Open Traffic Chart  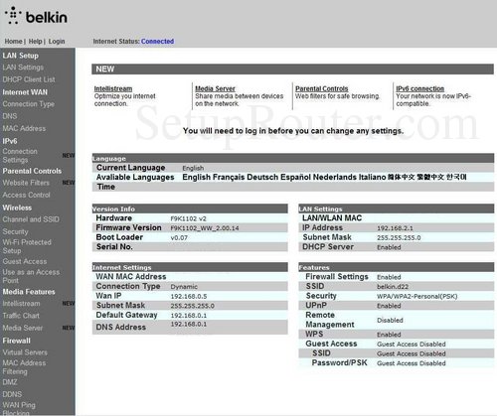pos(21,316)
